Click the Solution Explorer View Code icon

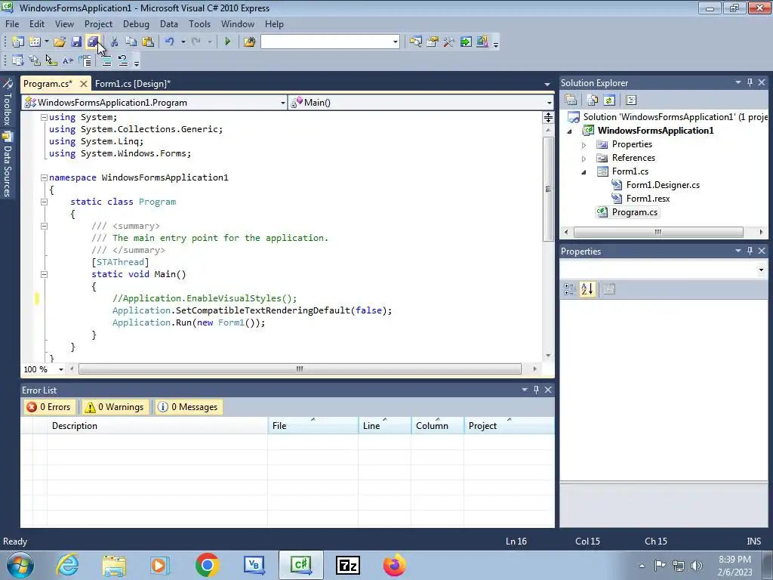click(x=631, y=100)
